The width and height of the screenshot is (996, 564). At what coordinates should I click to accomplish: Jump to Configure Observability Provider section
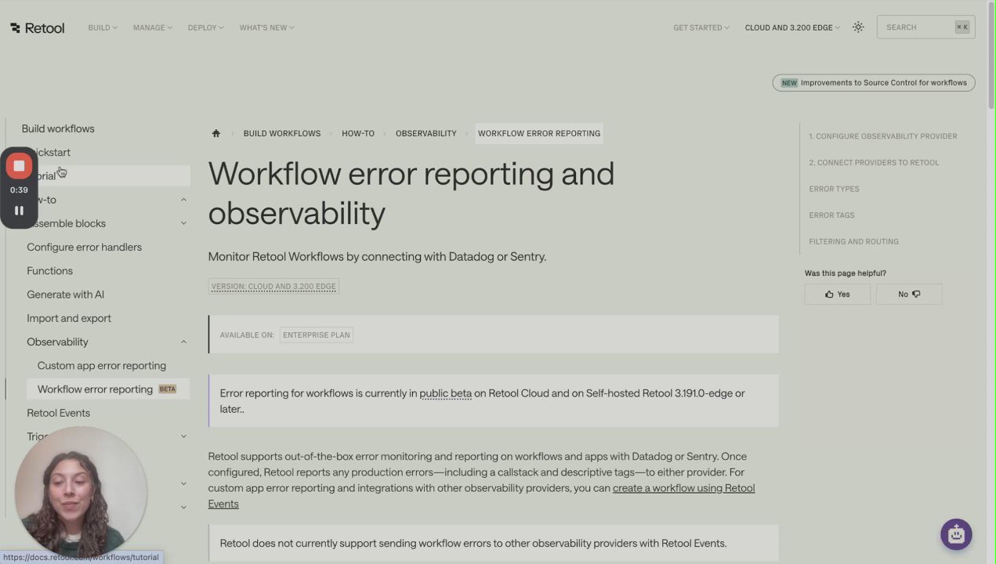(883, 136)
